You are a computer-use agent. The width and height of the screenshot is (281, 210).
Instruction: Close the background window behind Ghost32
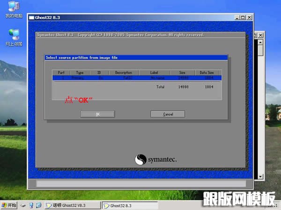click(260, 35)
